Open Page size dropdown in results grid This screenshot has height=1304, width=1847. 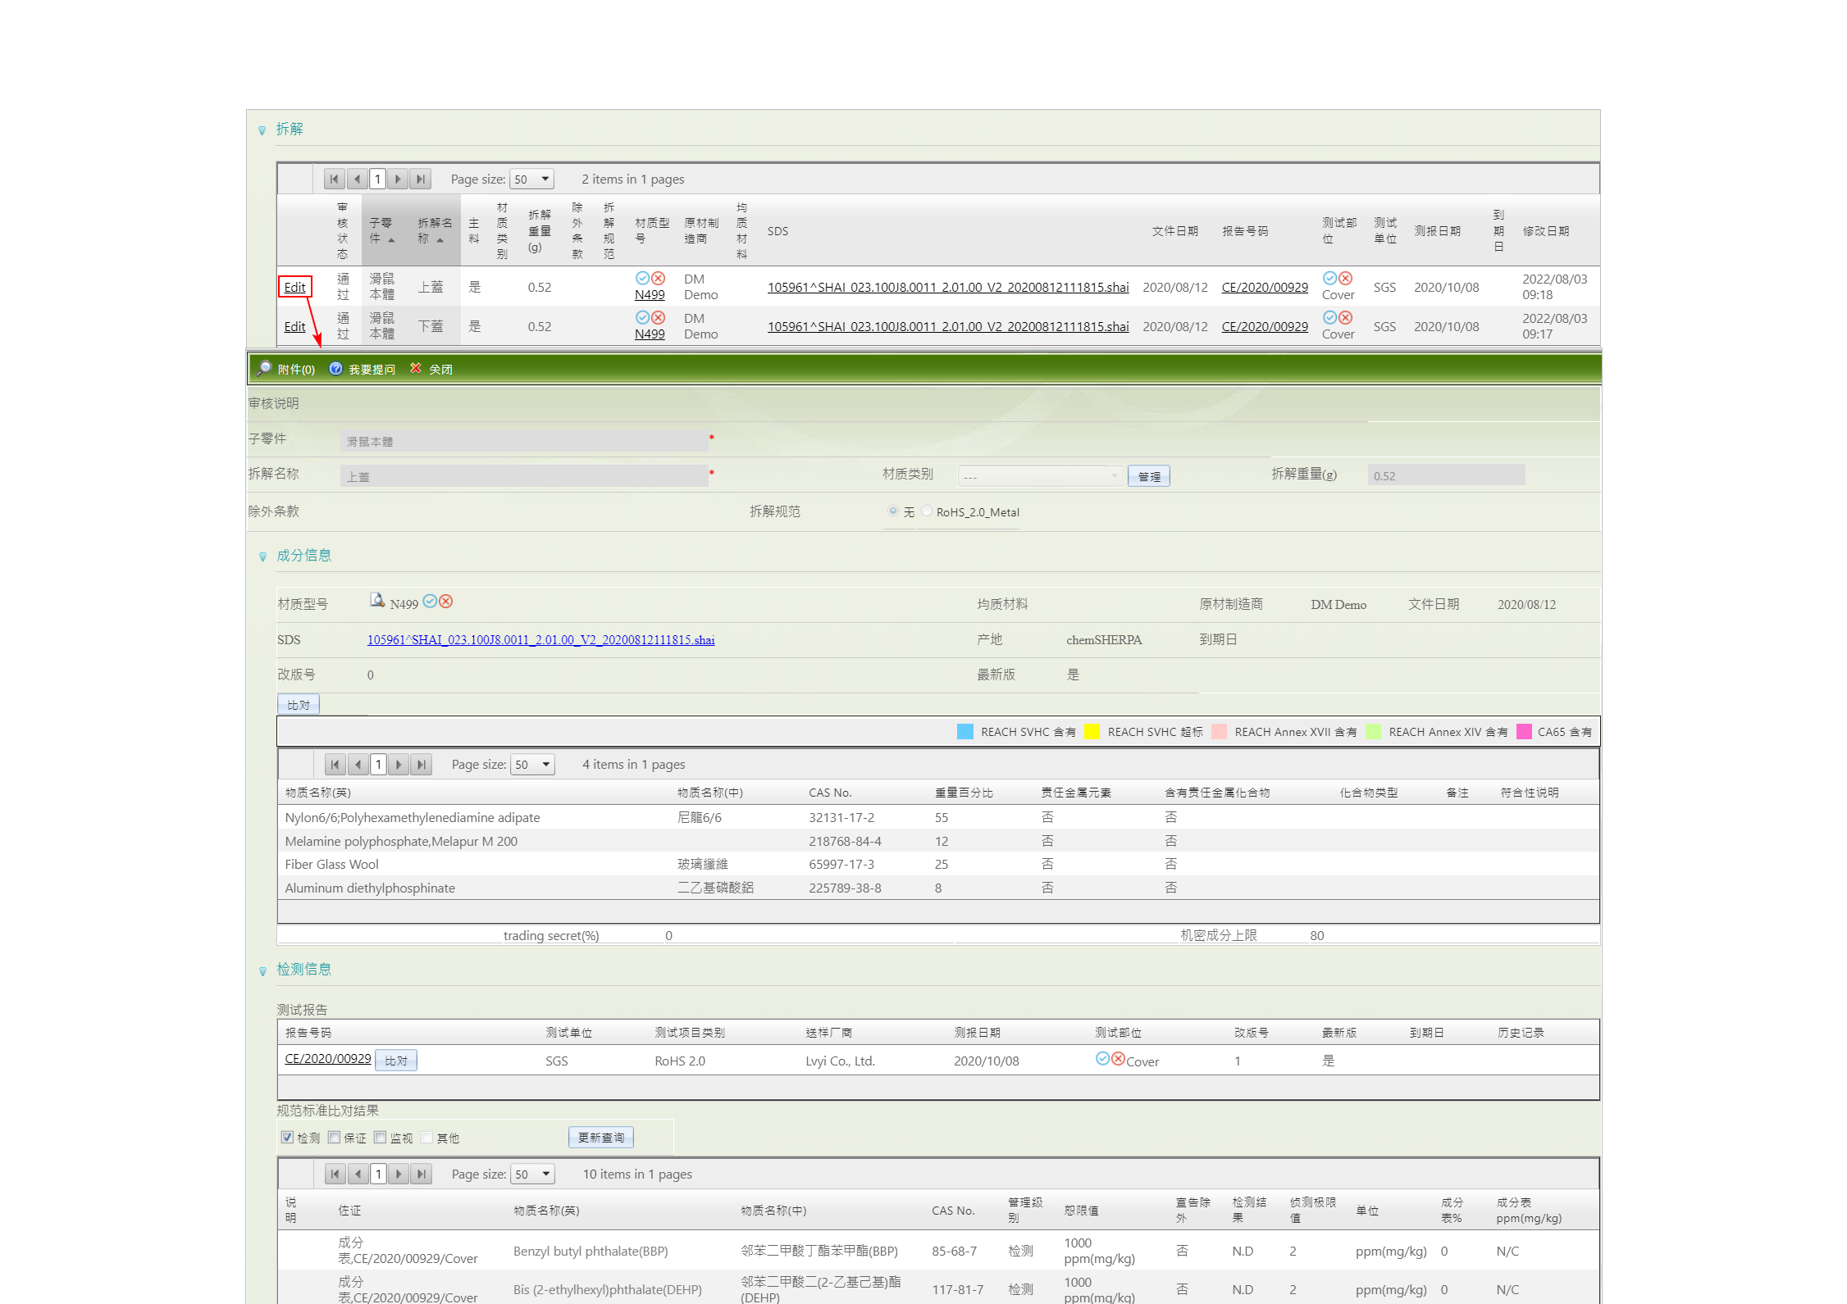point(533,1174)
